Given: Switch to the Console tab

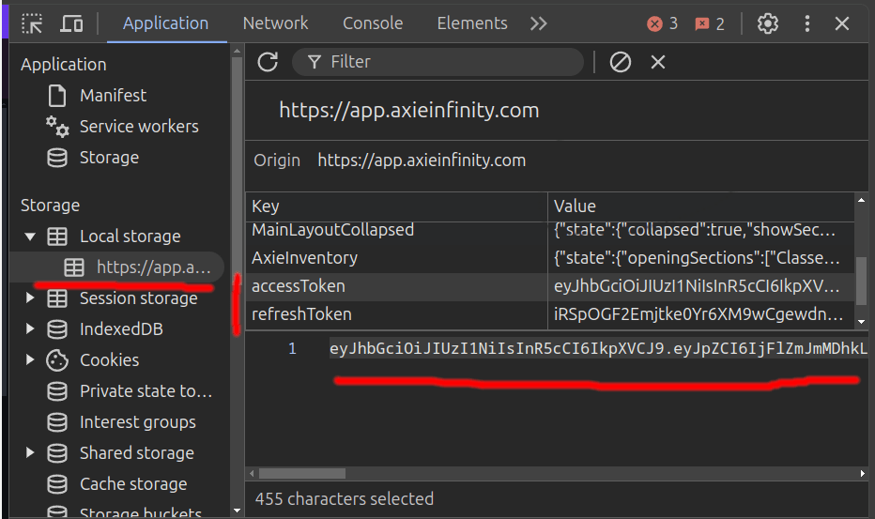Looking at the screenshot, I should coord(373,23).
